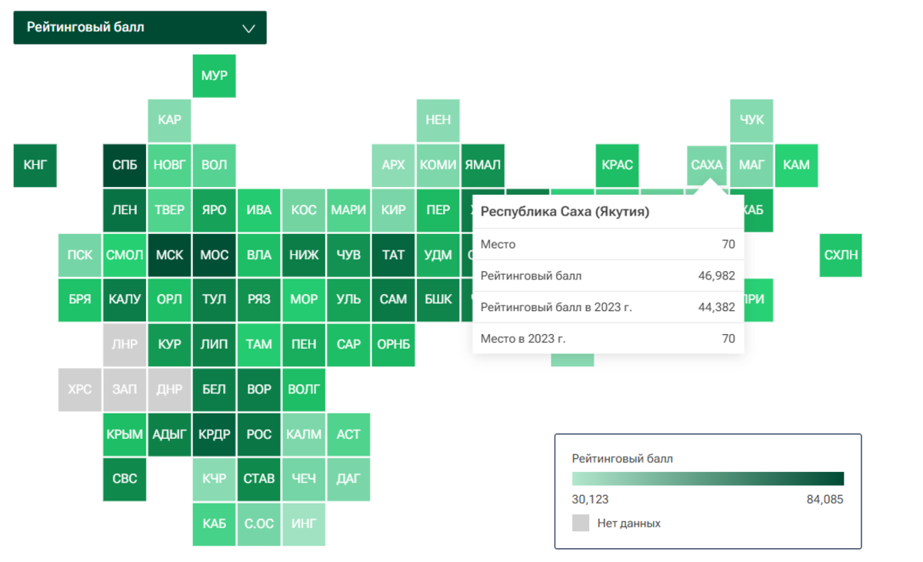
Task: Click the ЯМАЛ region tile
Action: (482, 165)
